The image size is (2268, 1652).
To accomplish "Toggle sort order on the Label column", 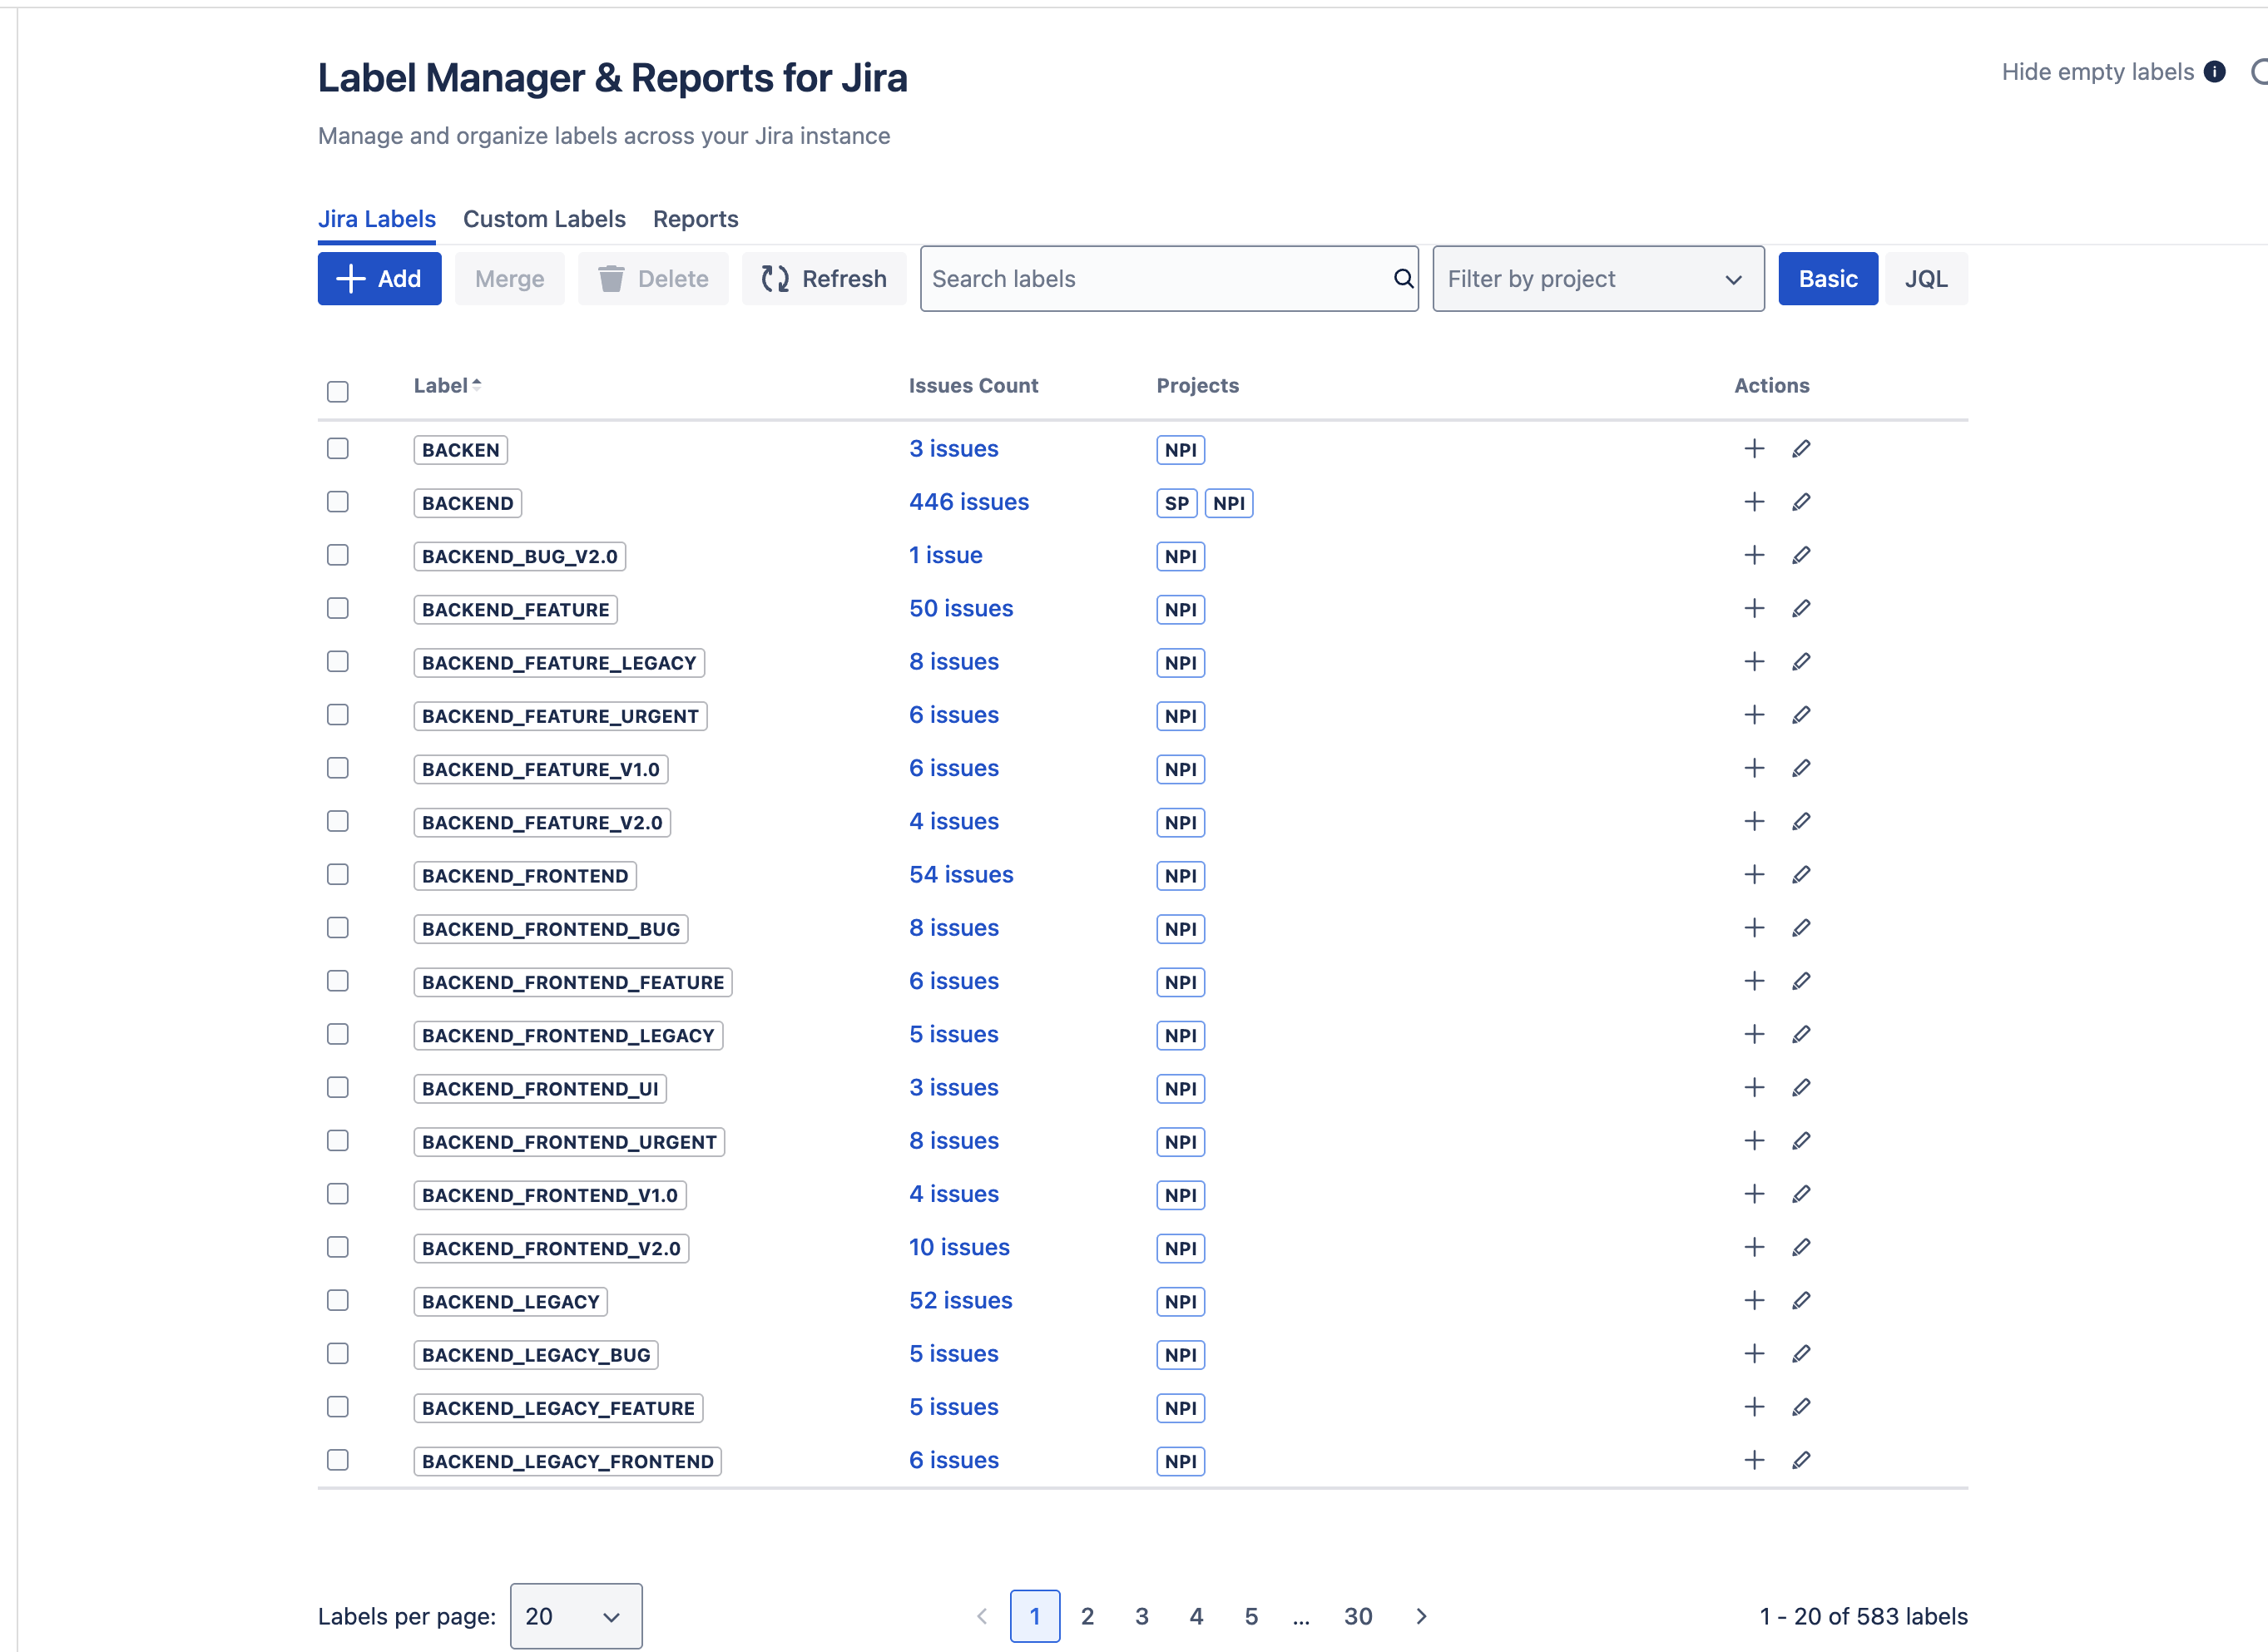I will [446, 385].
